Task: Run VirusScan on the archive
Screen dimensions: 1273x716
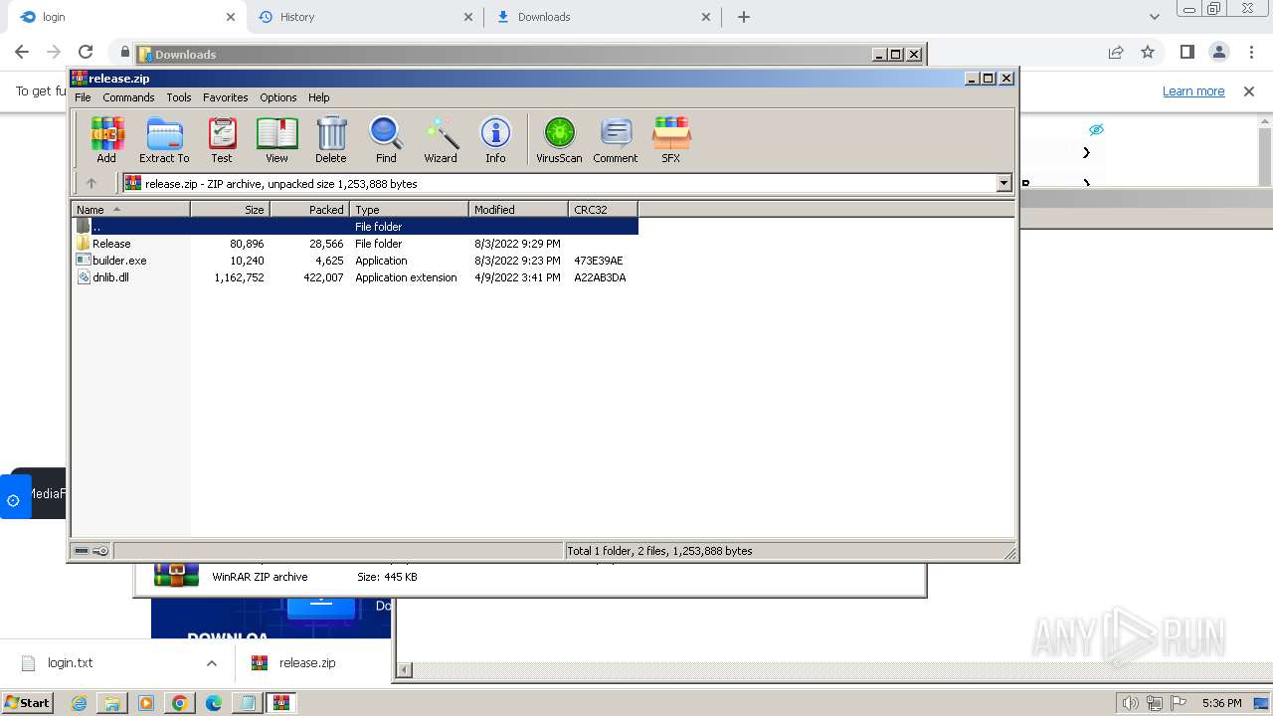Action: click(x=559, y=139)
